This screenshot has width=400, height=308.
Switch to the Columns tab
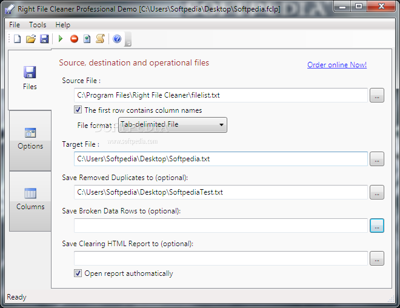tap(30, 201)
